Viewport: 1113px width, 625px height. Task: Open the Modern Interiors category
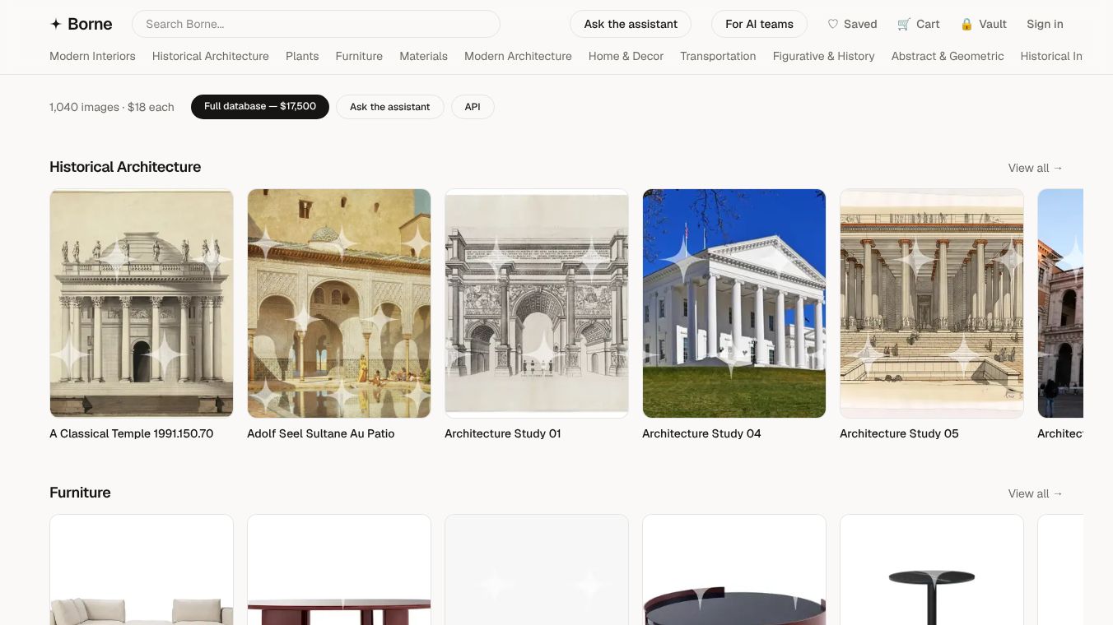point(92,56)
